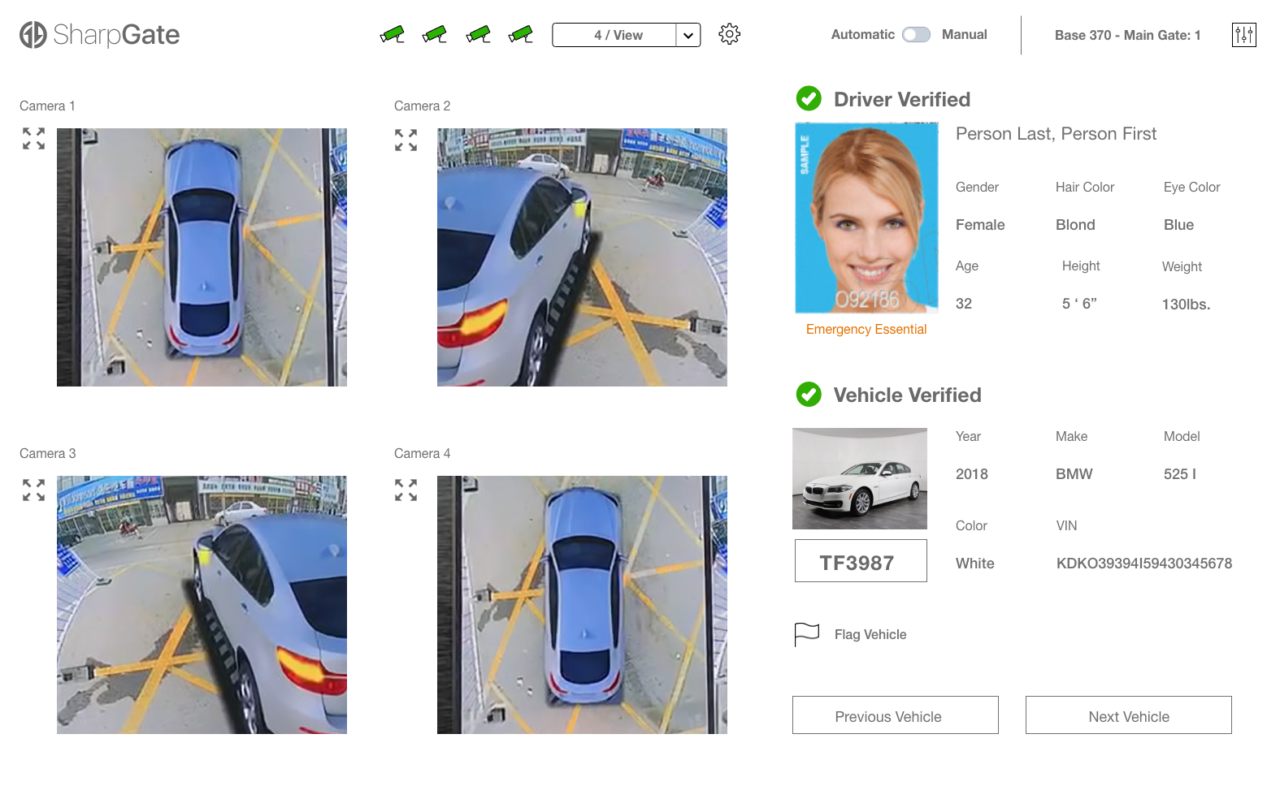Screen dimensions: 1280x786
Task: Click the Driver Verified heading
Action: [x=902, y=99]
